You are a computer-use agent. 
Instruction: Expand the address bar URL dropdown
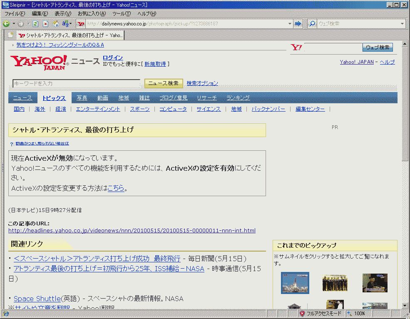290,24
